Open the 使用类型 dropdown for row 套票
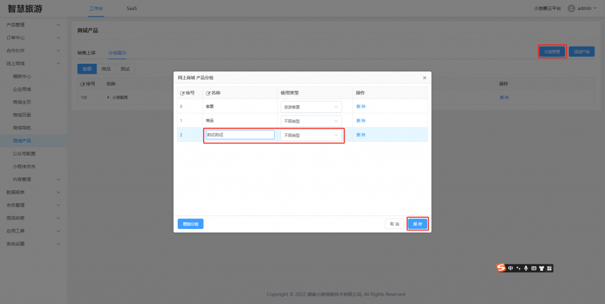Screen dimensions: 605x304 (x=311, y=107)
